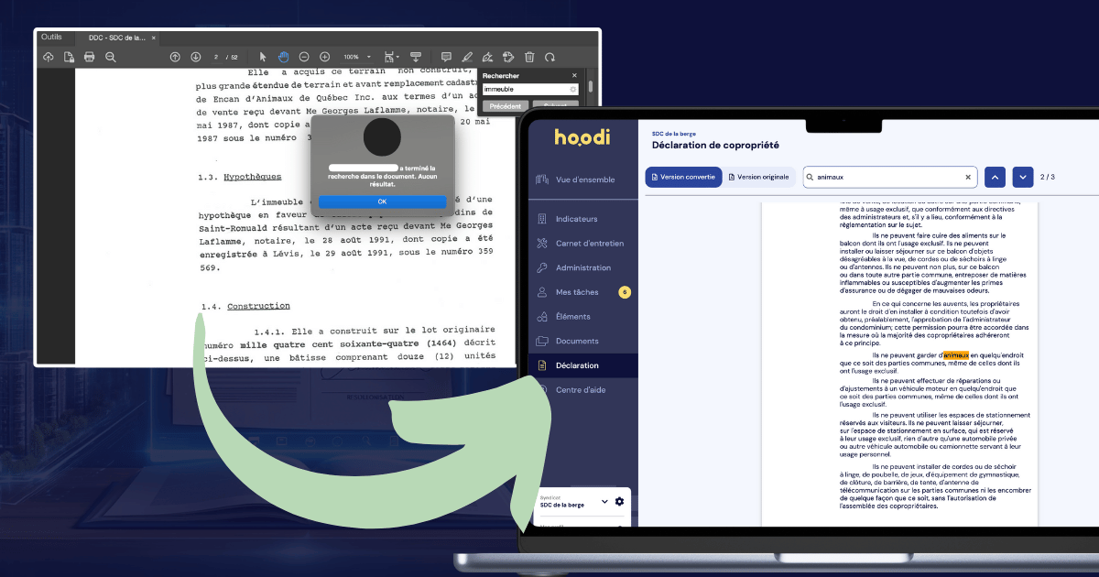Click the 1.4. Construction heading in the PDF
Image resolution: width=1099 pixels, height=577 pixels.
245,306
